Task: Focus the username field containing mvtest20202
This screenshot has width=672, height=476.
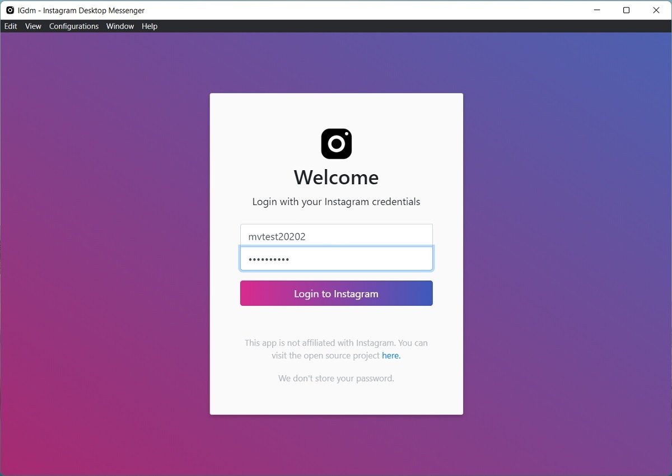Action: tap(337, 236)
